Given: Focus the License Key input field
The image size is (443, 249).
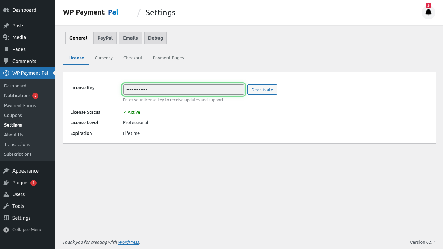Looking at the screenshot, I should coord(183,90).
